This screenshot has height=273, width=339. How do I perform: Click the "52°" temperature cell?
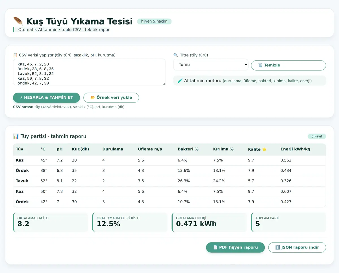click(44, 181)
